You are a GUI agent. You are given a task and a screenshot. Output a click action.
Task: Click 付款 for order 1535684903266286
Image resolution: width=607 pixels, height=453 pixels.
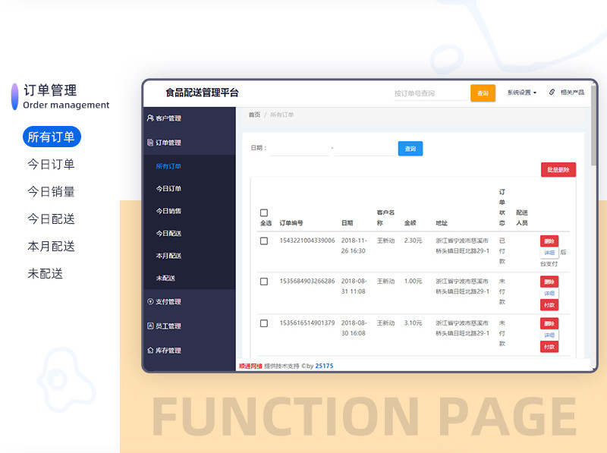[x=549, y=305]
